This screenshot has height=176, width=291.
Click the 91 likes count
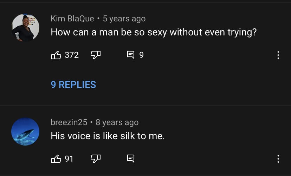[x=69, y=159]
